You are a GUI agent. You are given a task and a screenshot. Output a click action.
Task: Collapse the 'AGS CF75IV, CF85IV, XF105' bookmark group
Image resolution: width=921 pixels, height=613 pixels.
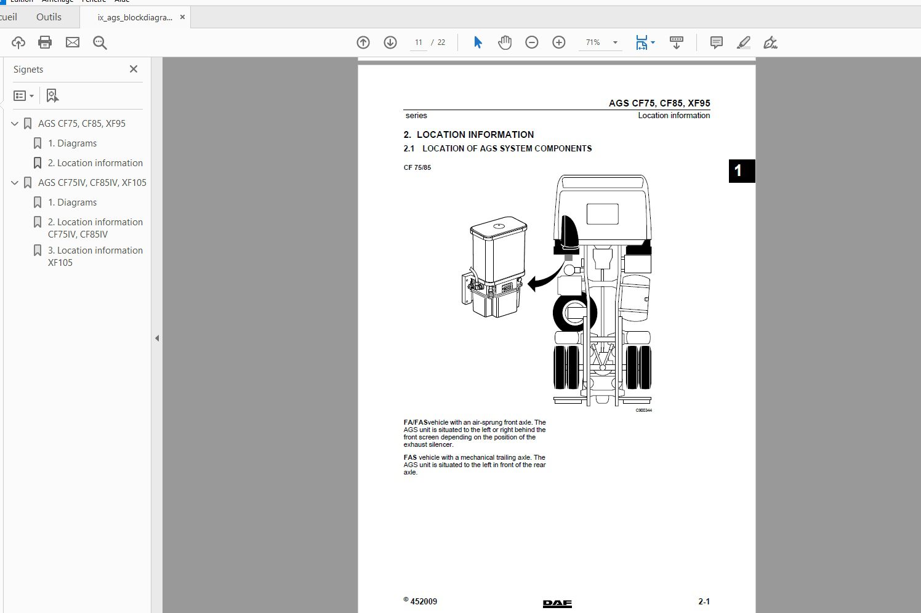click(15, 183)
